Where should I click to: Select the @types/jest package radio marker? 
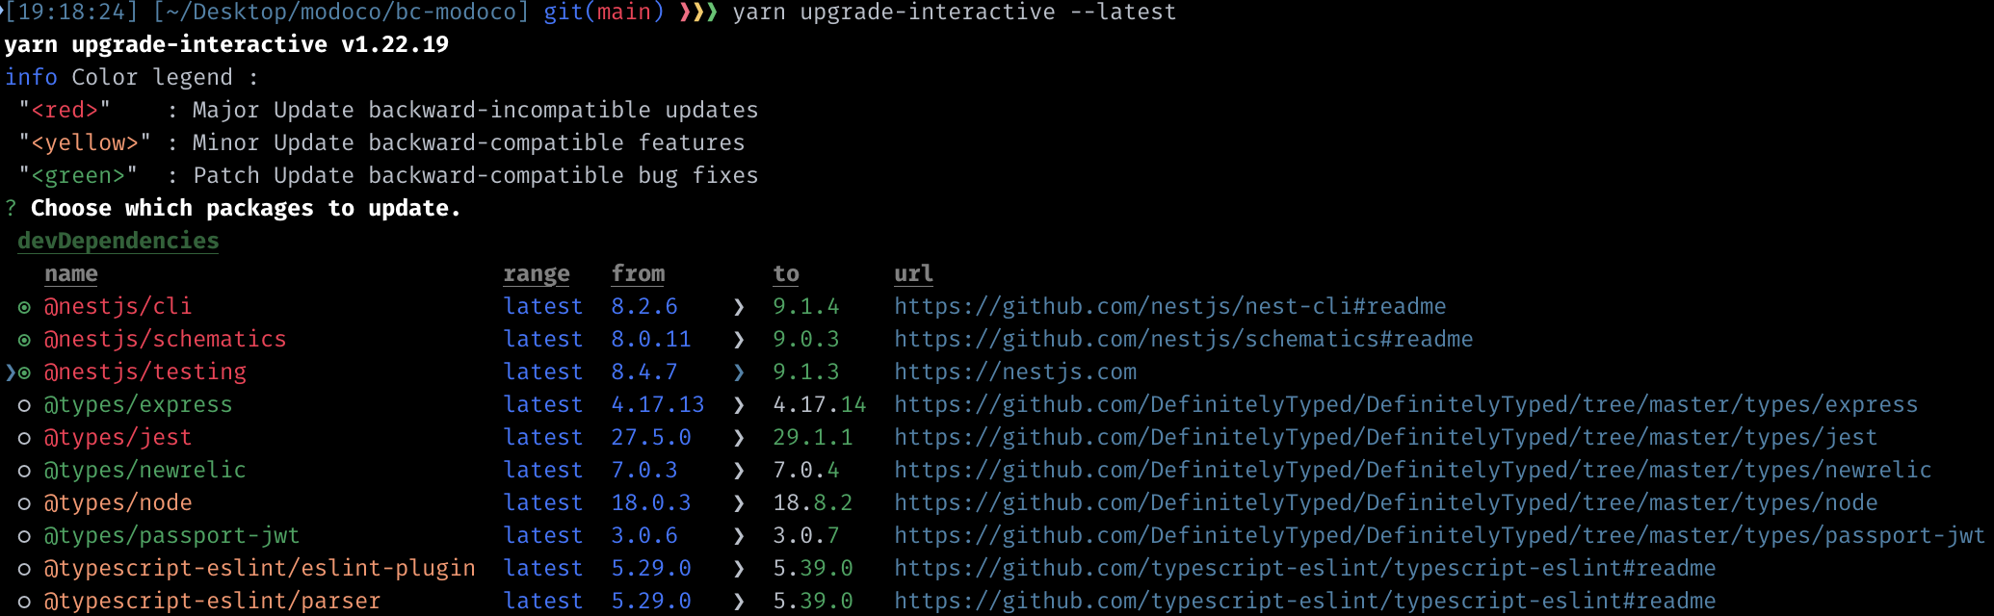tap(24, 438)
